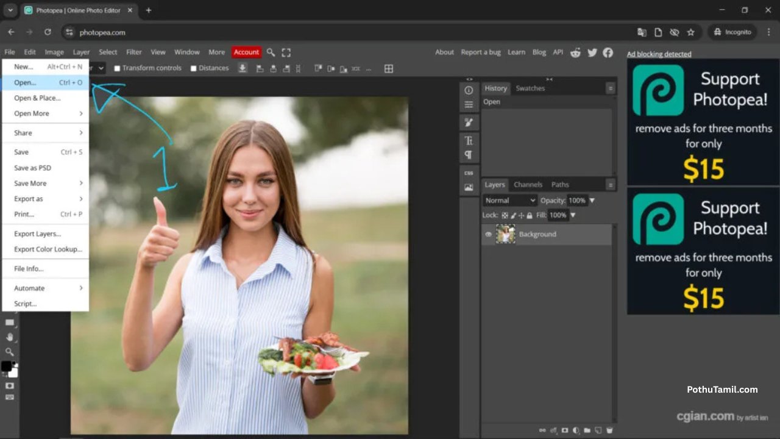Toggle fullscreen mode icon
The image size is (780, 439).
pos(286,52)
